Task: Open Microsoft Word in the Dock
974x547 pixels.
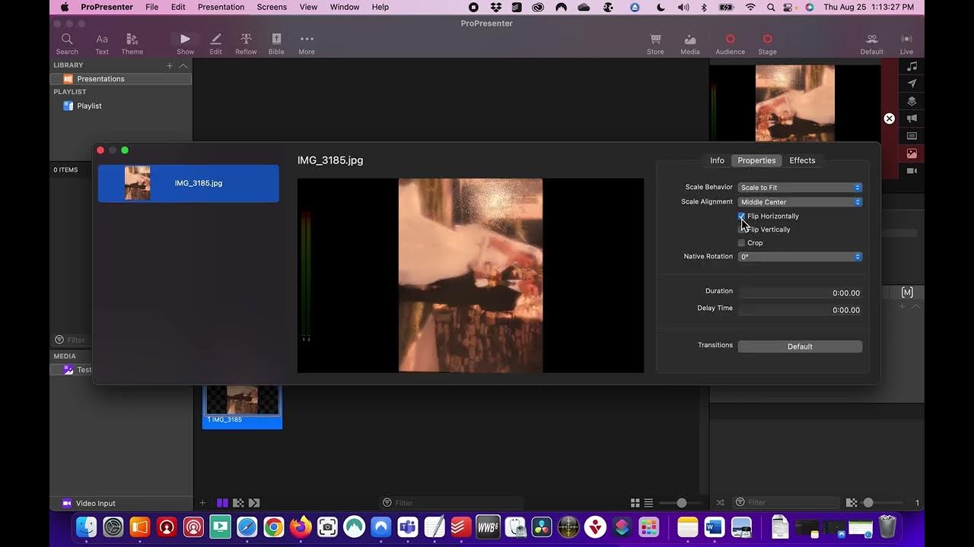Action: pyautogui.click(x=715, y=526)
